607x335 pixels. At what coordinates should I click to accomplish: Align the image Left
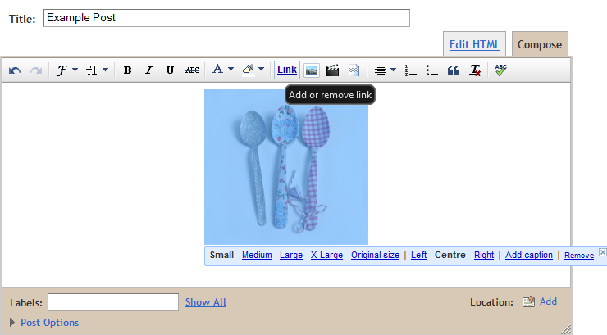(419, 255)
